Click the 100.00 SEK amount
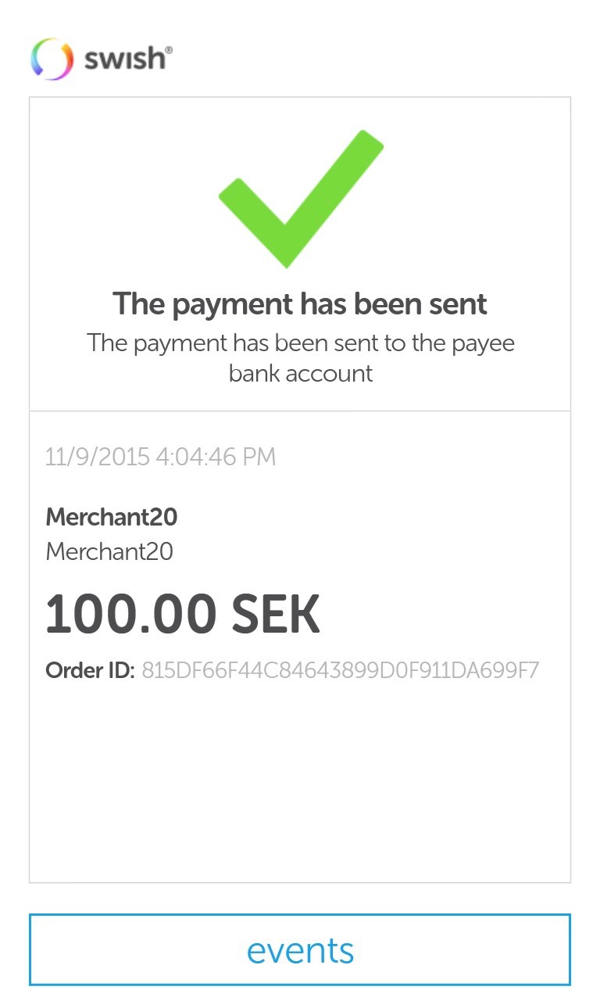 [183, 612]
